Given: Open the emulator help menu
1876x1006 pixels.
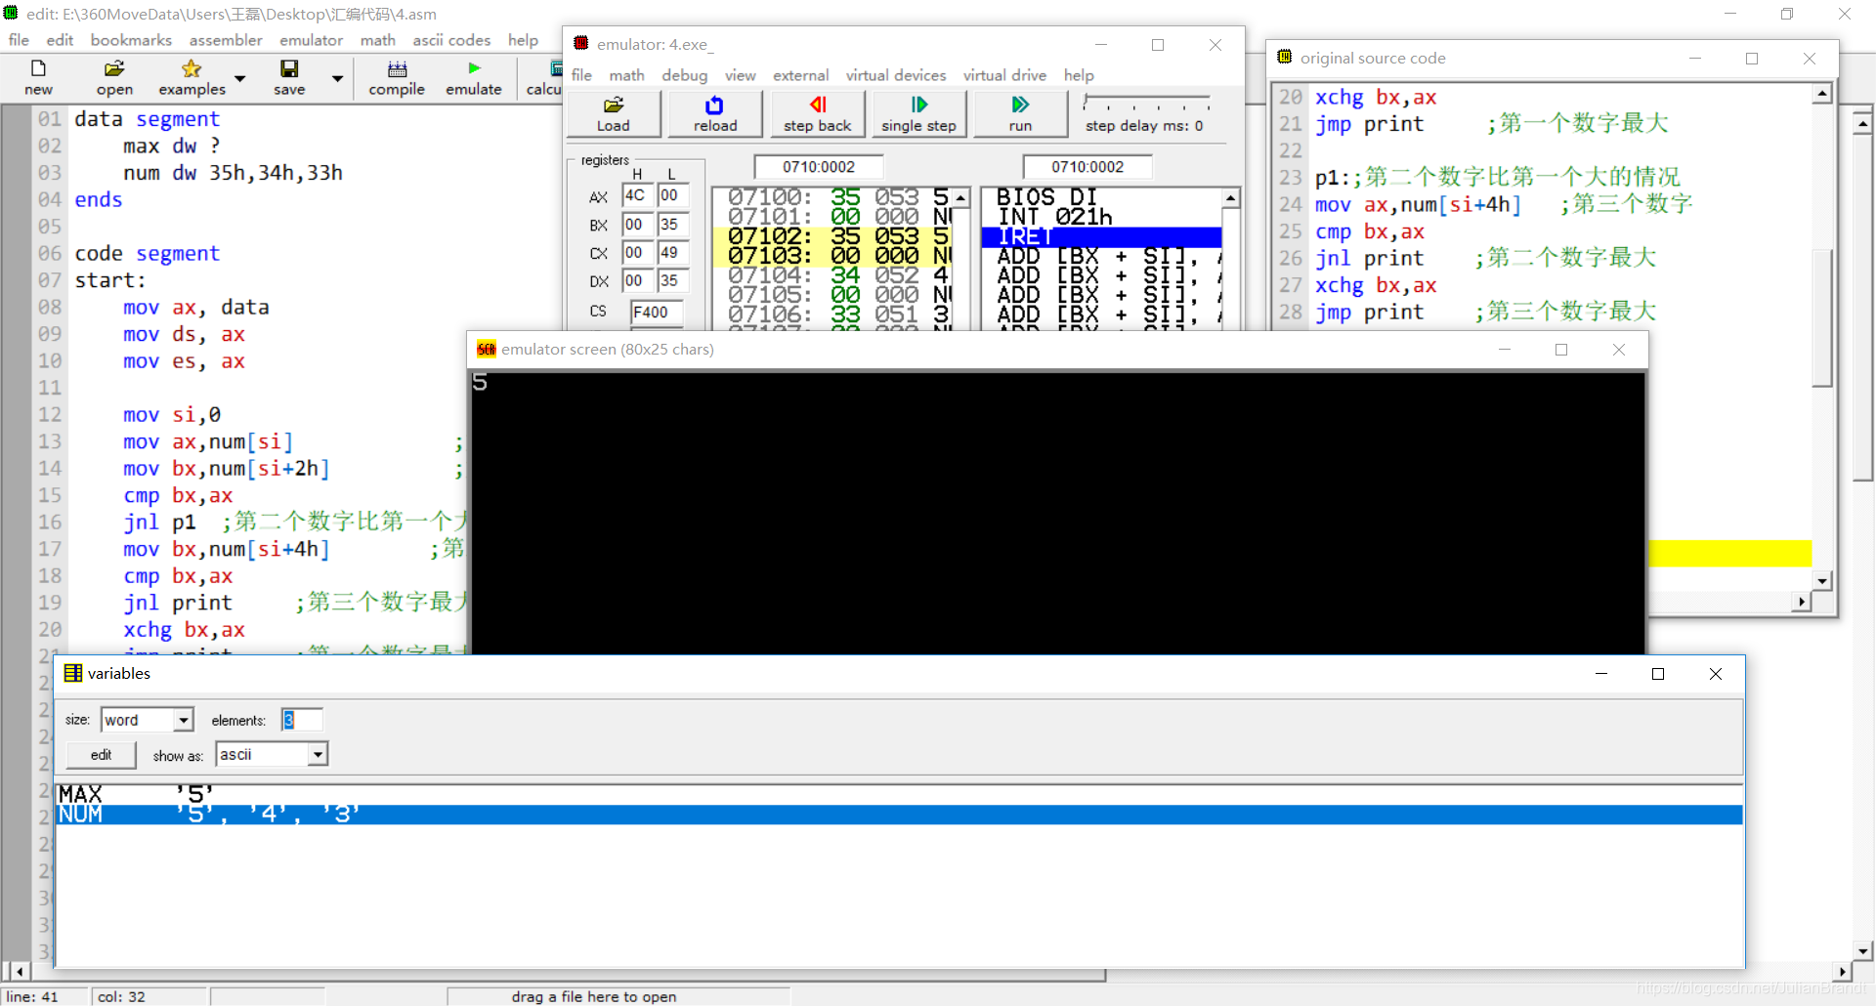Looking at the screenshot, I should coord(1079,75).
